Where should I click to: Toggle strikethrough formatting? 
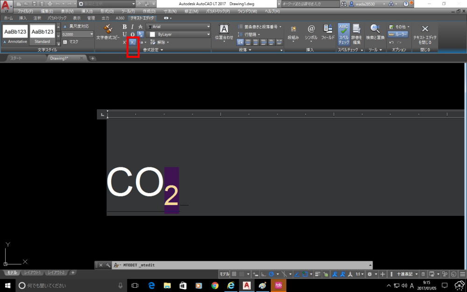pyautogui.click(x=140, y=27)
